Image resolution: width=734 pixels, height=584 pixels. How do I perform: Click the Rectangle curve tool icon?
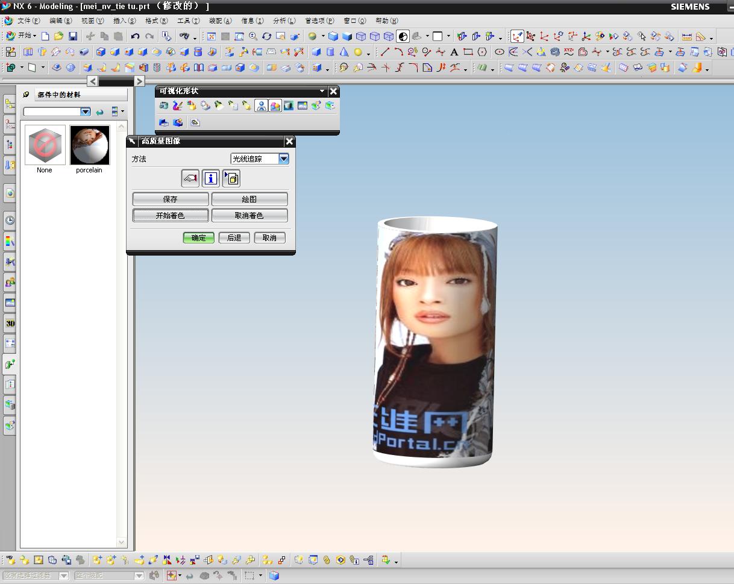coord(468,52)
